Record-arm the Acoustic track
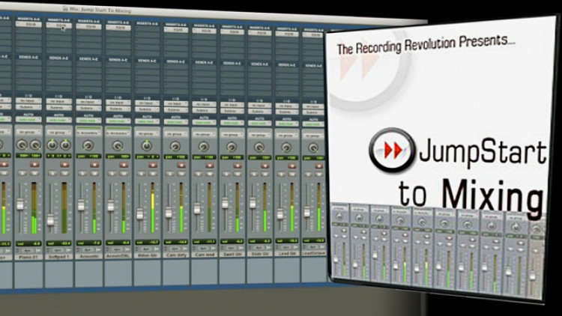Image resolution: width=562 pixels, height=316 pixels. point(94,165)
